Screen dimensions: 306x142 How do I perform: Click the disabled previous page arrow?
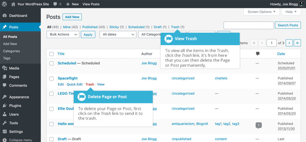[x=262, y=43]
